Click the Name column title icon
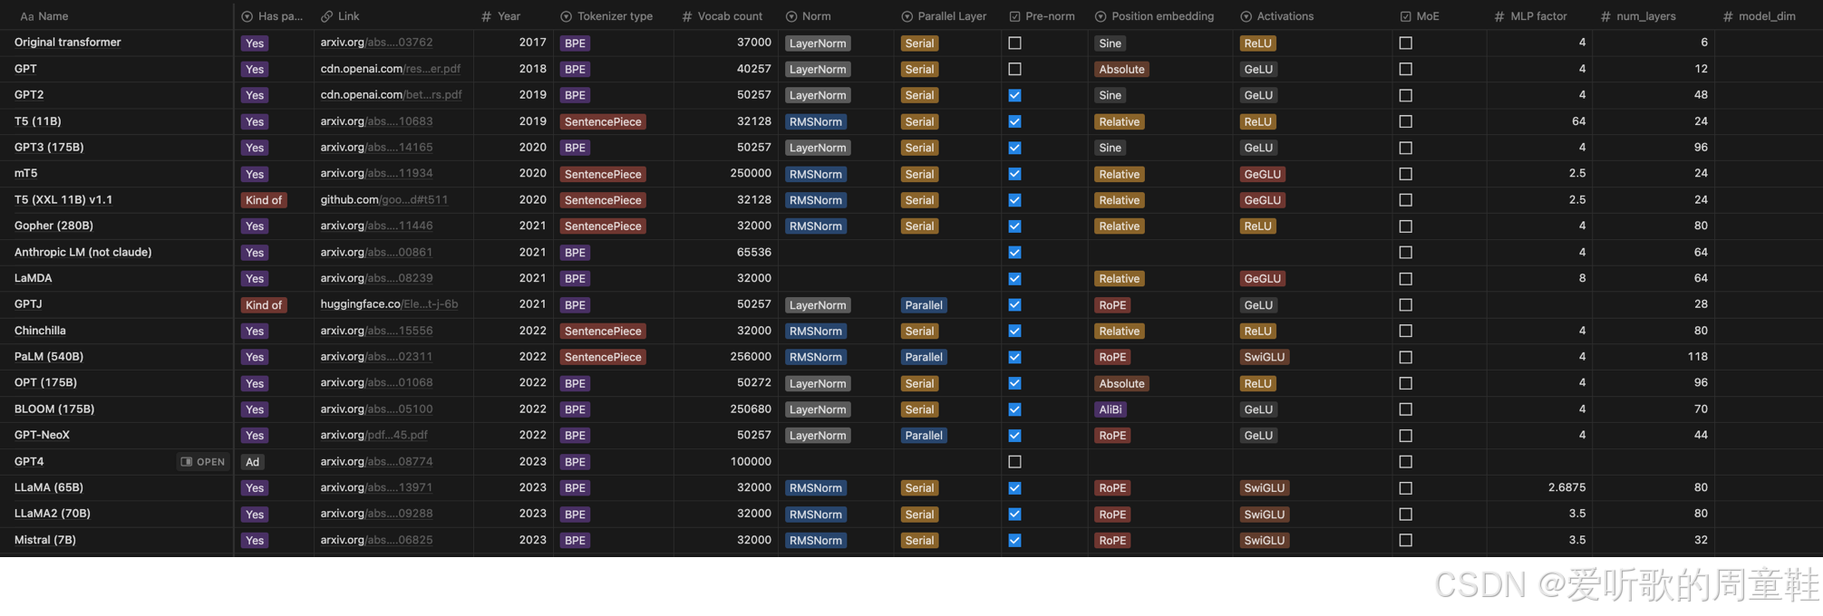1823x616 pixels. (x=26, y=16)
